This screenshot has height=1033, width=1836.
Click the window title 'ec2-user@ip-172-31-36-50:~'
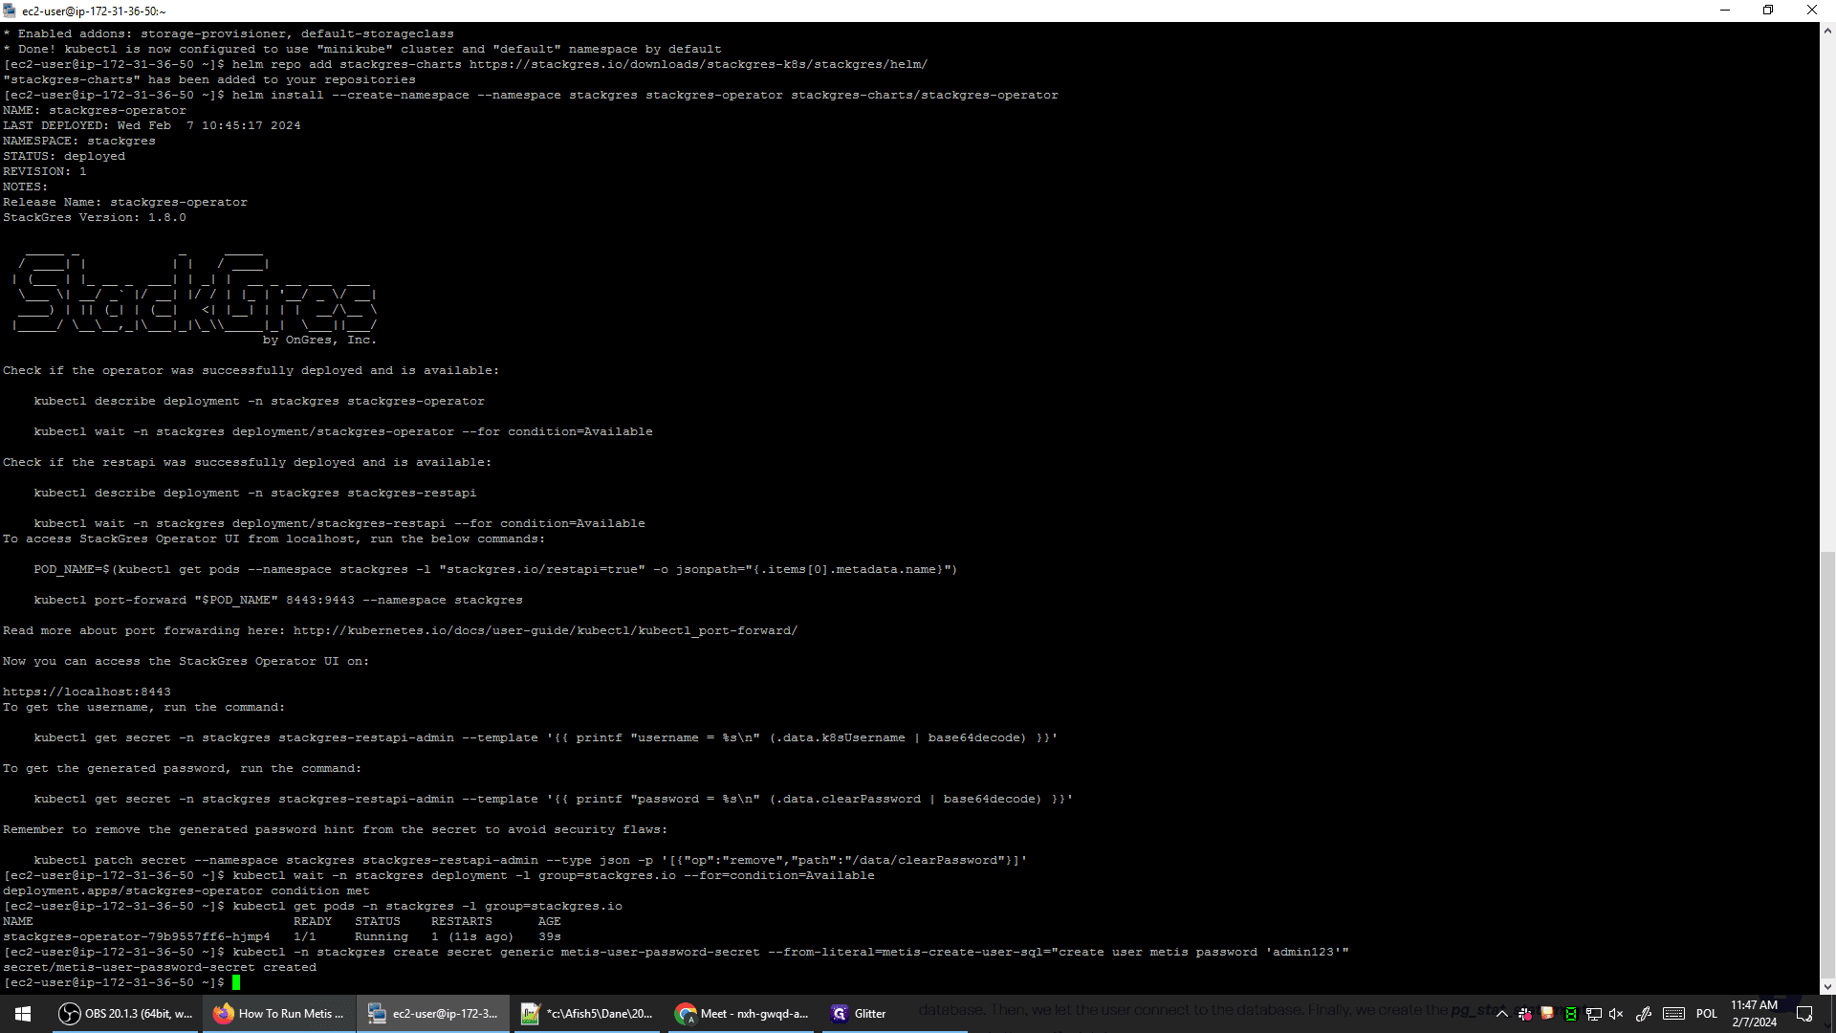pos(94,11)
